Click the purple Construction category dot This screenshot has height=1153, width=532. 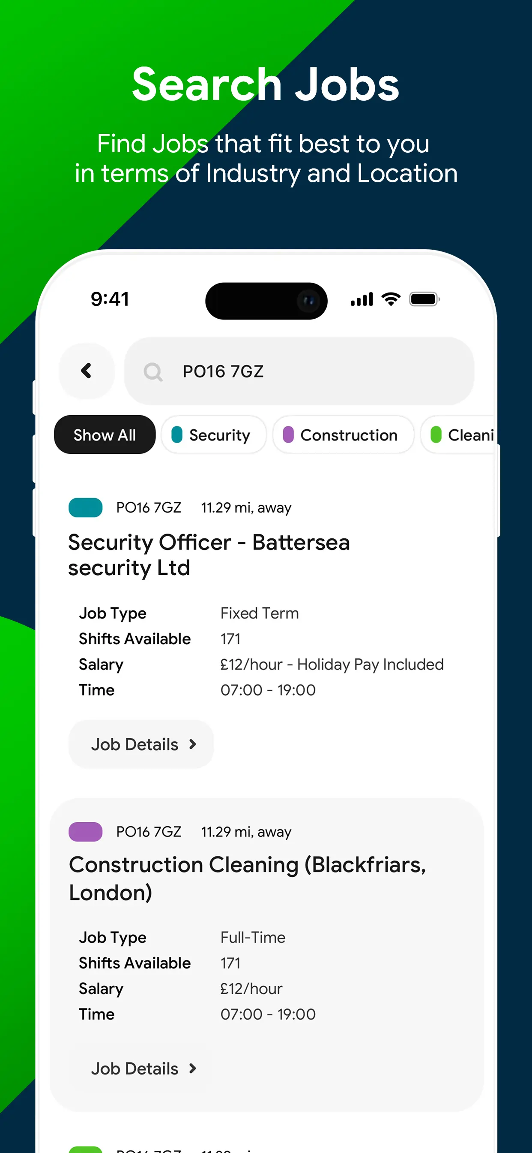pyautogui.click(x=288, y=435)
